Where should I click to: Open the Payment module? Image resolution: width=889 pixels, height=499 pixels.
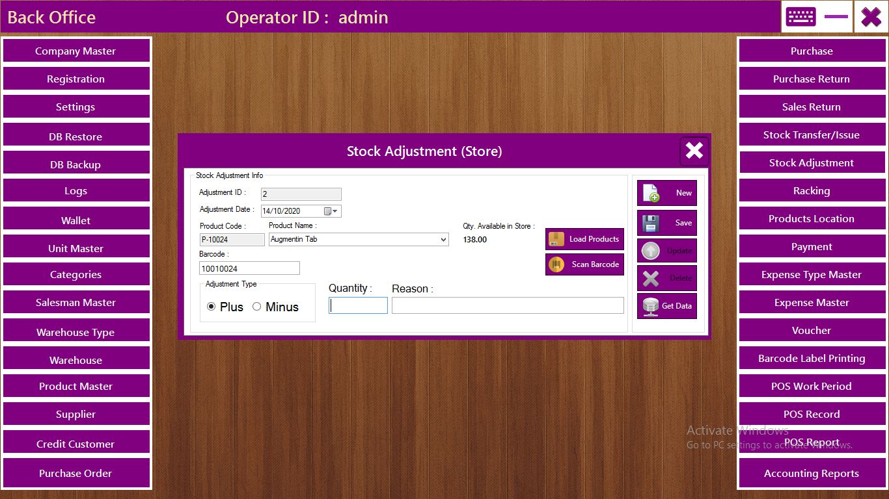tap(812, 246)
